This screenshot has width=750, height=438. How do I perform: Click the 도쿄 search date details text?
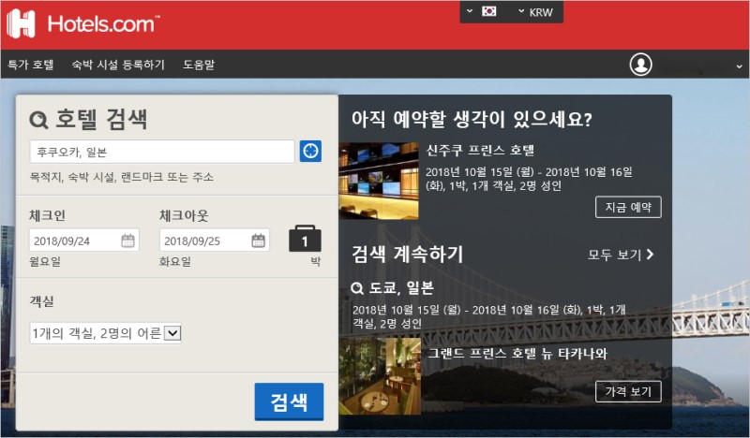coord(488,316)
